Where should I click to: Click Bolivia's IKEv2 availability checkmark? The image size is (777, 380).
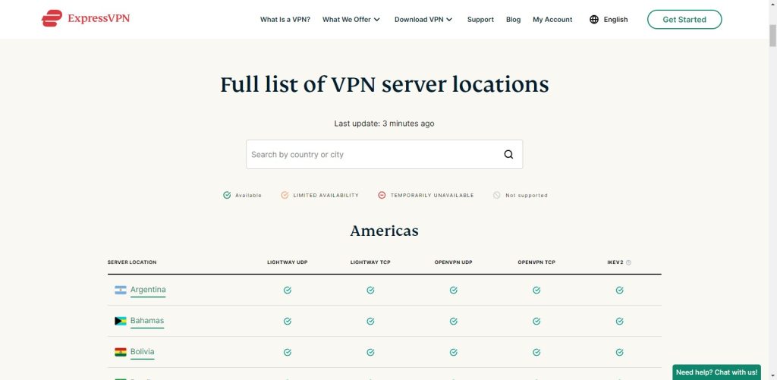coord(619,352)
